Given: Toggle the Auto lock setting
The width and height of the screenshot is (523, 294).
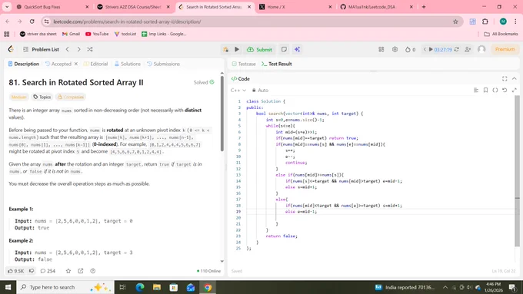Looking at the screenshot, I should coord(260,91).
